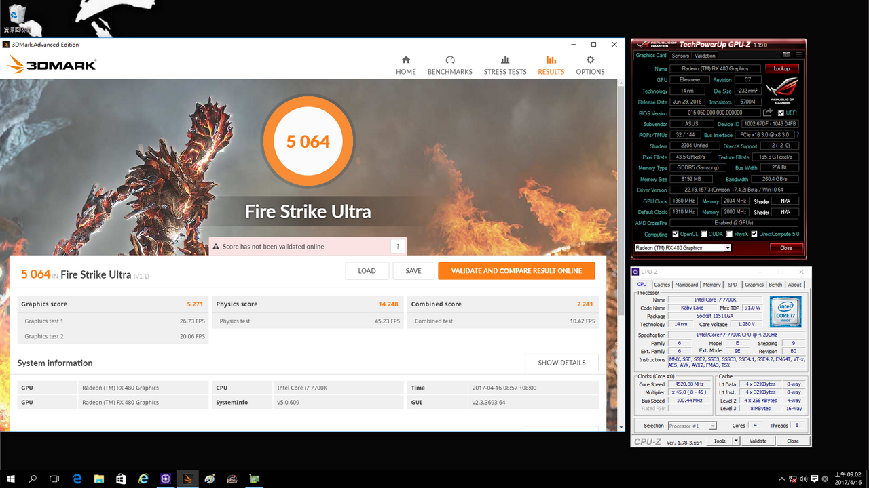Screen dimensions: 869x488
Task: Open the Windows Start menu
Action: [x=11, y=479]
